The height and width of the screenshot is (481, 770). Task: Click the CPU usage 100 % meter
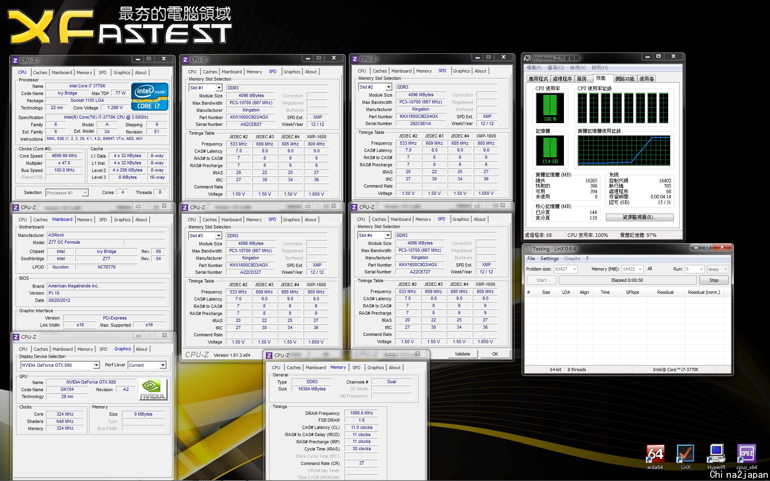coord(550,108)
